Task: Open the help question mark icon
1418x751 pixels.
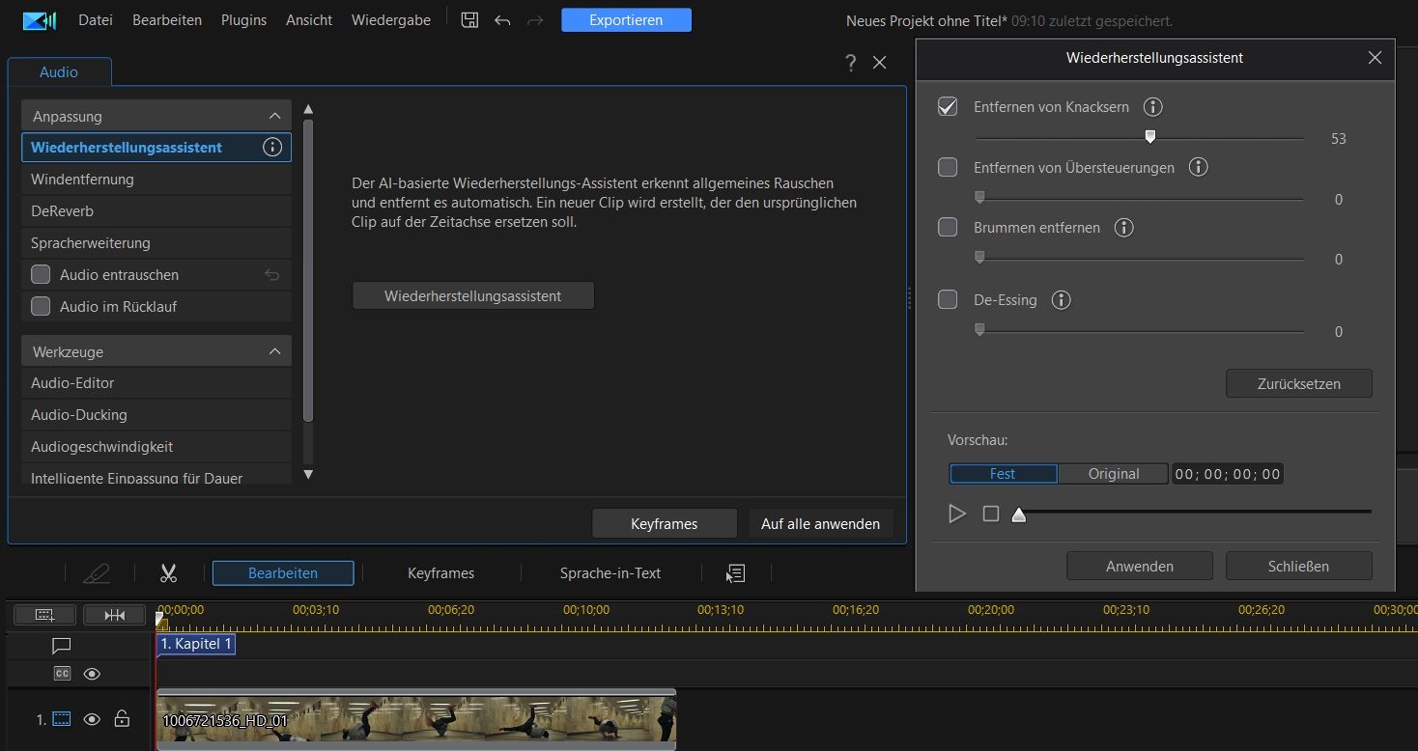Action: click(x=850, y=63)
